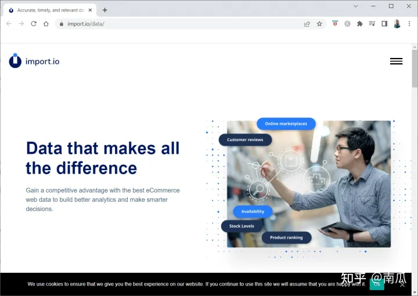Click the 'Online marketplaces' pill
The width and height of the screenshot is (418, 296).
pyautogui.click(x=286, y=124)
